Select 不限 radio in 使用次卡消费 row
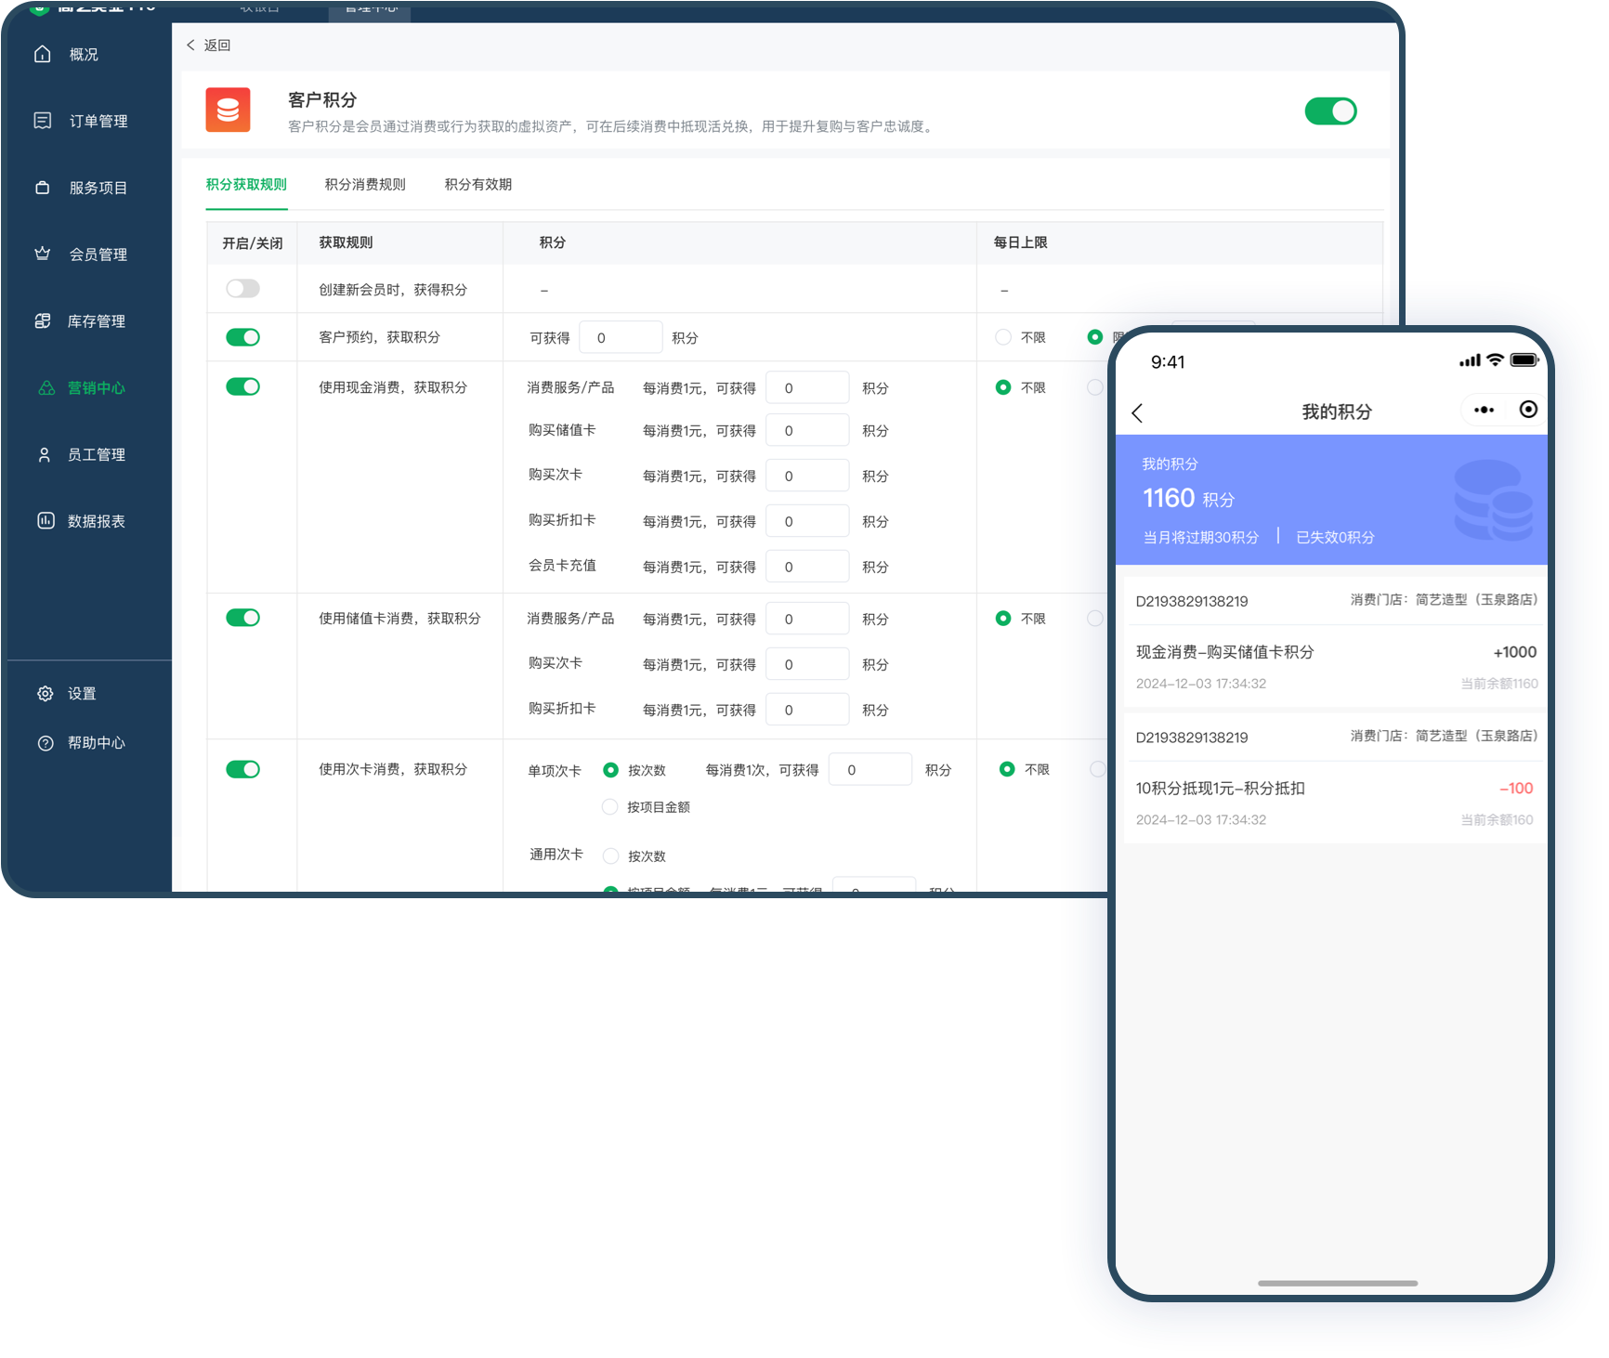The width and height of the screenshot is (1609, 1358). [x=1007, y=769]
